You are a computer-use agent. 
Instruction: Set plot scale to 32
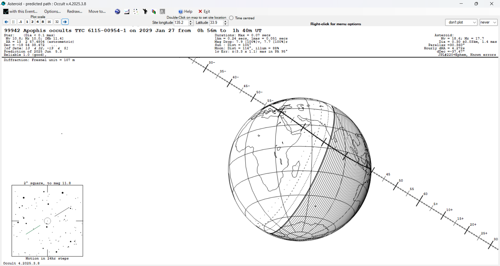(x=57, y=22)
